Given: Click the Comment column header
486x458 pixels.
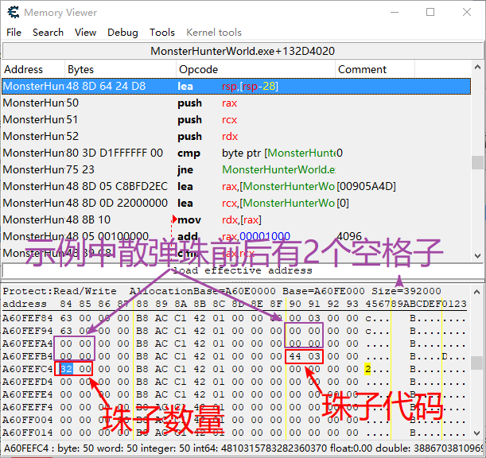Looking at the screenshot, I should click(x=375, y=69).
